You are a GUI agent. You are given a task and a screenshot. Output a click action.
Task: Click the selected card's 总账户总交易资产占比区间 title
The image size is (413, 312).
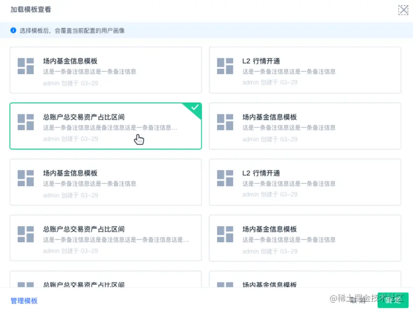pos(84,117)
